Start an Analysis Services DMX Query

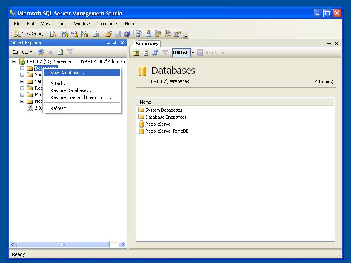[x=75, y=34]
